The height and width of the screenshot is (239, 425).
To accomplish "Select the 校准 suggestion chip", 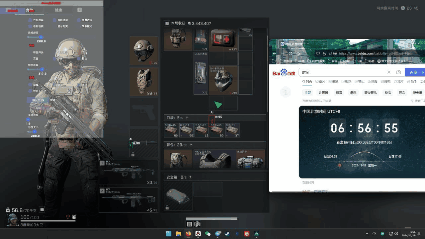I will [387, 93].
